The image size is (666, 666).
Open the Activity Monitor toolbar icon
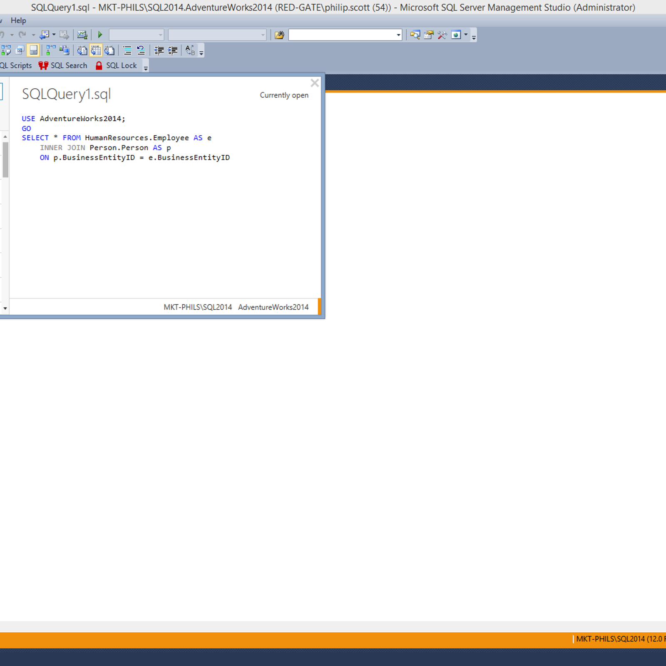pyautogui.click(x=82, y=35)
